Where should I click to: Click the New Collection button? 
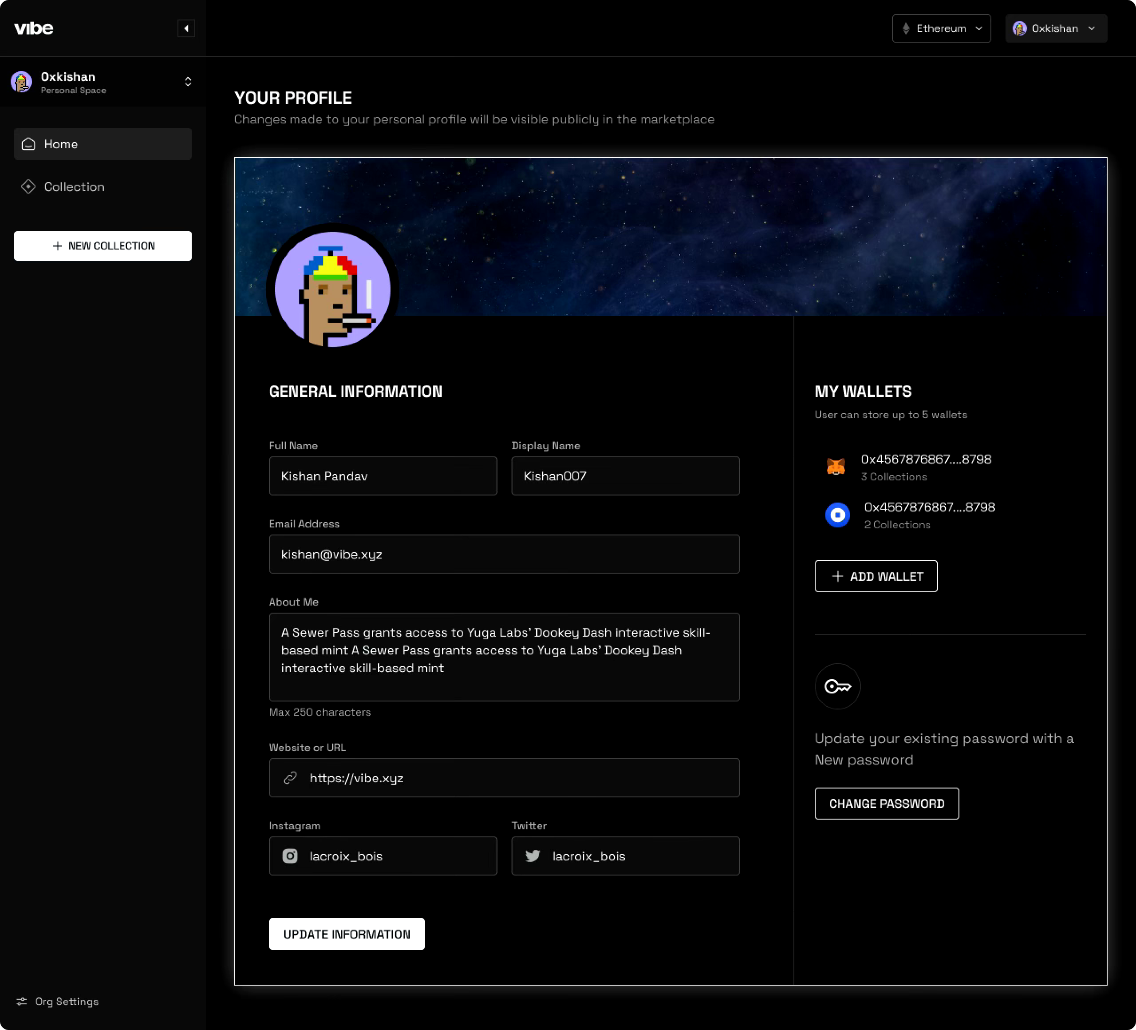point(103,246)
